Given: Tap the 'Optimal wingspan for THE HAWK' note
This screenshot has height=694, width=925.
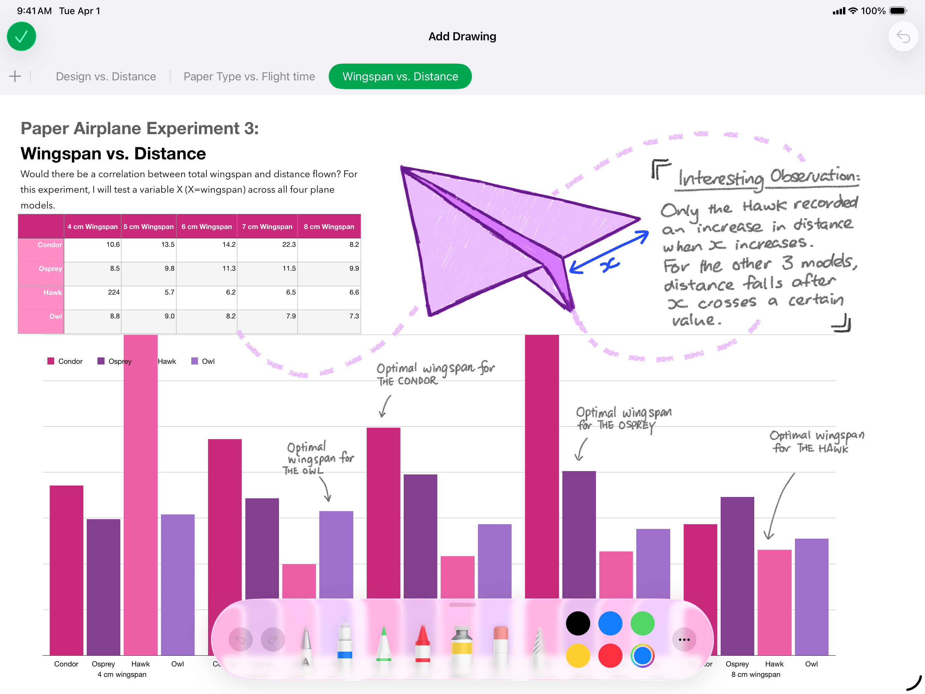Looking at the screenshot, I should pos(817,441).
